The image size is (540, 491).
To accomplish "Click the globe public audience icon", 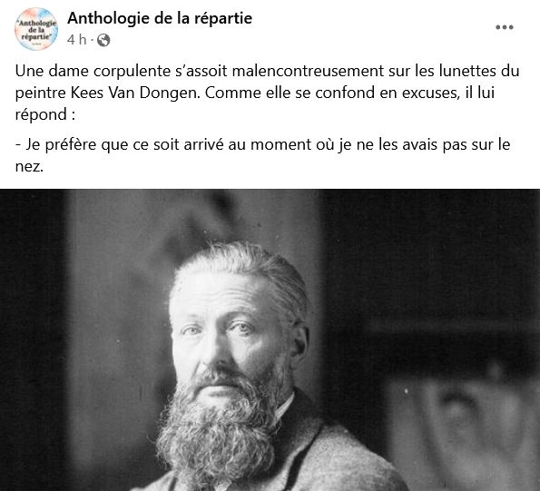I will click(103, 40).
